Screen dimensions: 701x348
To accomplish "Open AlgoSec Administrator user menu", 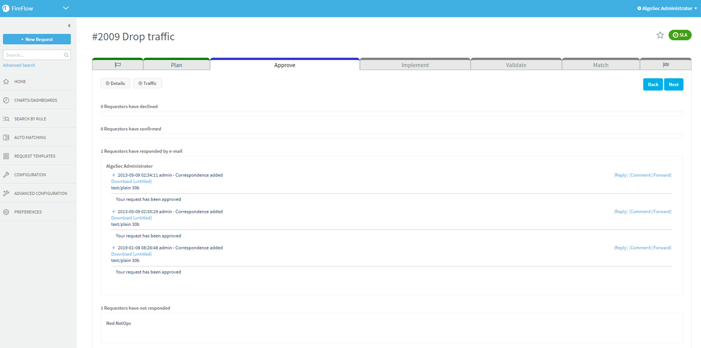I will (667, 8).
